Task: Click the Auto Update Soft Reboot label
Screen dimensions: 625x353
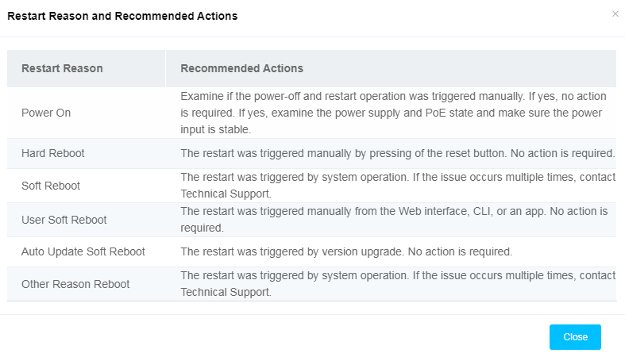Action: [x=83, y=252]
